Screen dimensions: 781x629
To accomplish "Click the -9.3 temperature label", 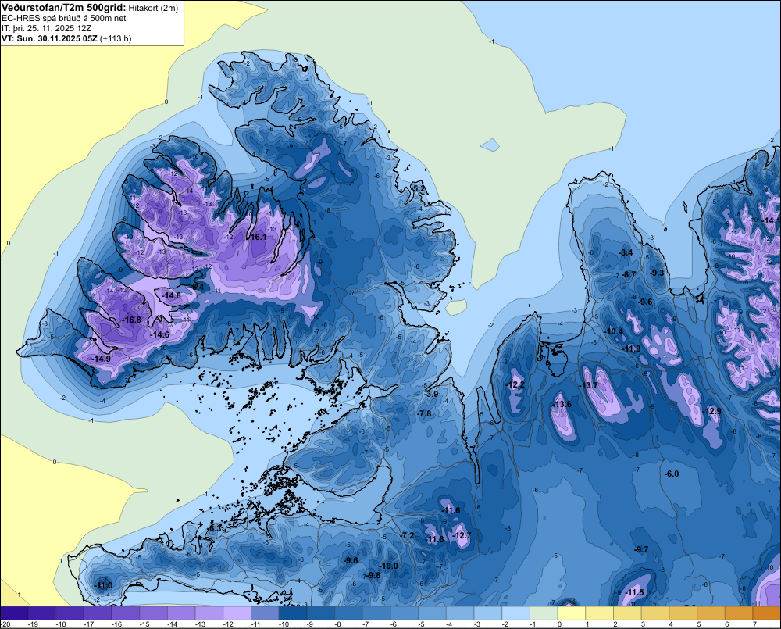I will point(657,273).
